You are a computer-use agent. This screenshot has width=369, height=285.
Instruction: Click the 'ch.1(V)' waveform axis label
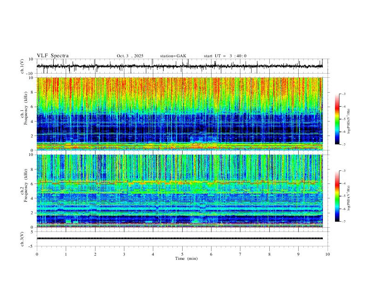click(22, 66)
